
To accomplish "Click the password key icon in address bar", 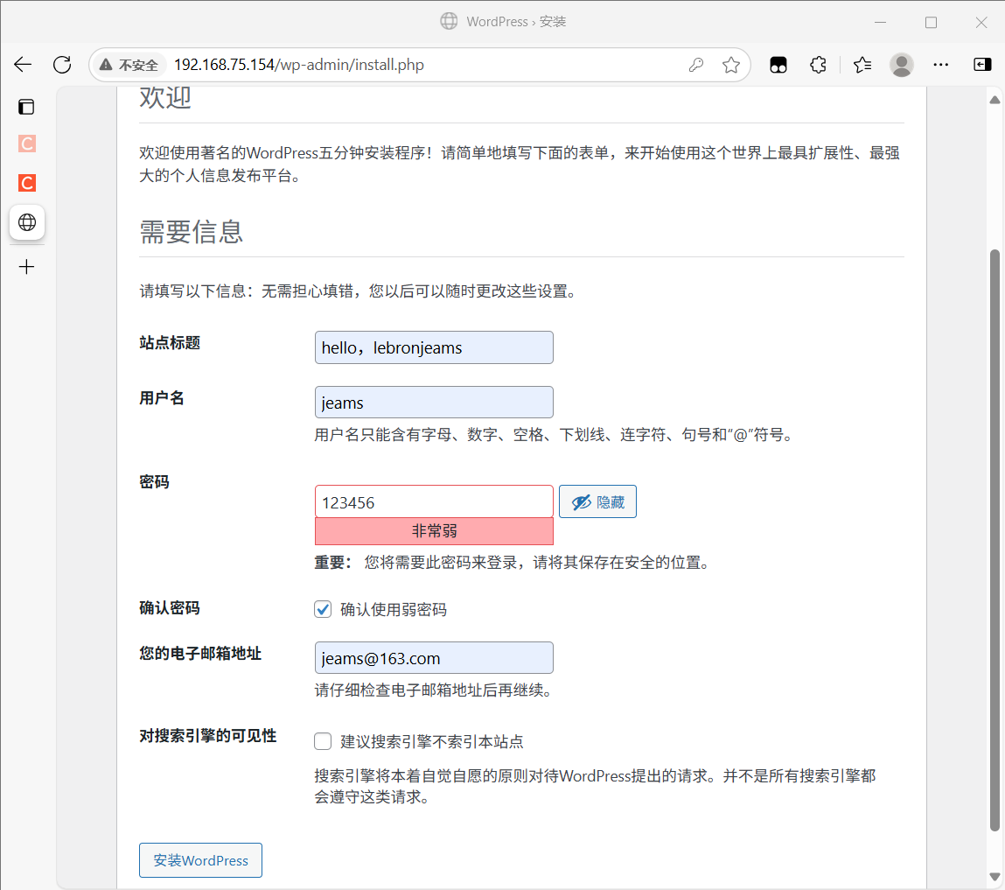I will tap(696, 65).
